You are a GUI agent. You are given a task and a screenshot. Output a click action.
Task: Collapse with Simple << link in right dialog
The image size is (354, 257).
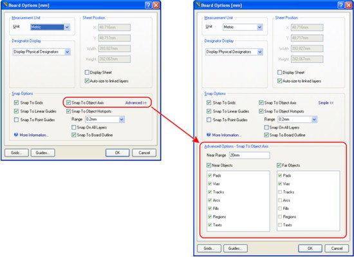click(326, 103)
